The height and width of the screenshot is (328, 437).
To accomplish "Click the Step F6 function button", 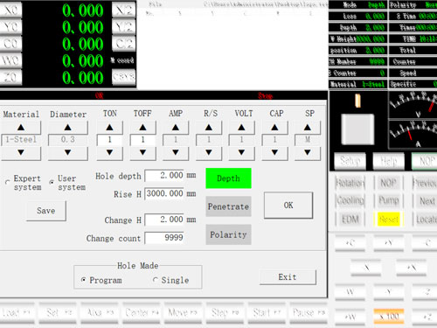I will (225, 312).
